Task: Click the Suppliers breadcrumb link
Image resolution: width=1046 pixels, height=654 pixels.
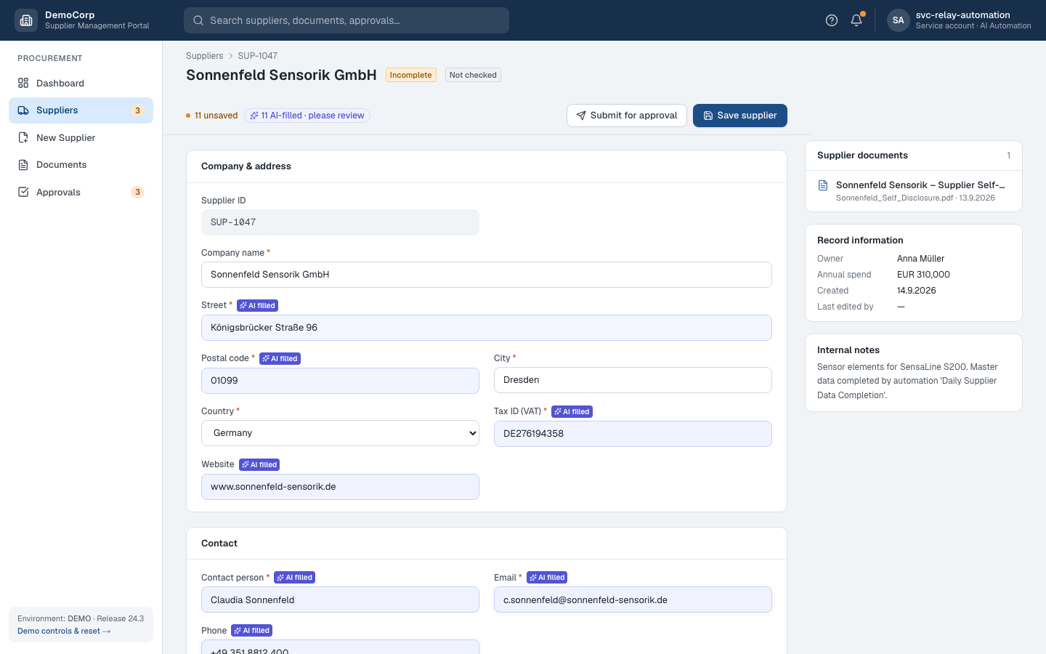Action: point(204,56)
